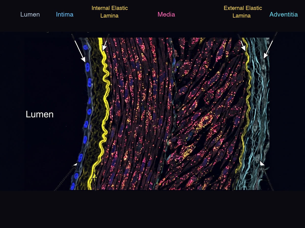Select the blue Intima label
This screenshot has height=228, width=305.
[x=65, y=15]
